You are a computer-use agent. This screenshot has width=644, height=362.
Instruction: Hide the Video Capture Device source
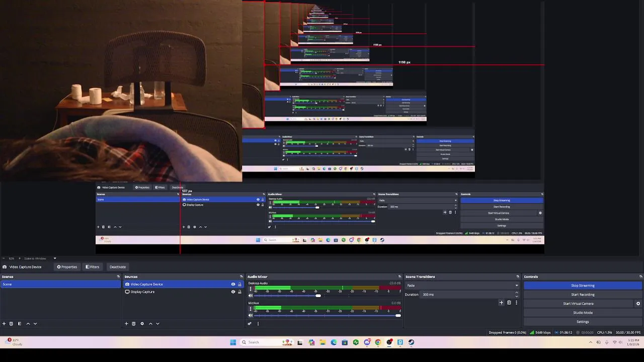[x=233, y=285]
